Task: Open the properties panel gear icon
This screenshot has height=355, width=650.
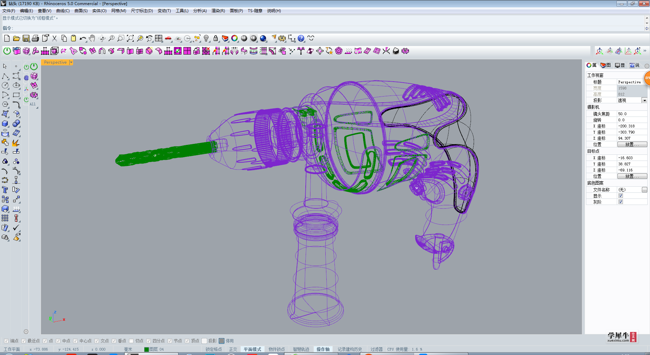Action: point(647,66)
